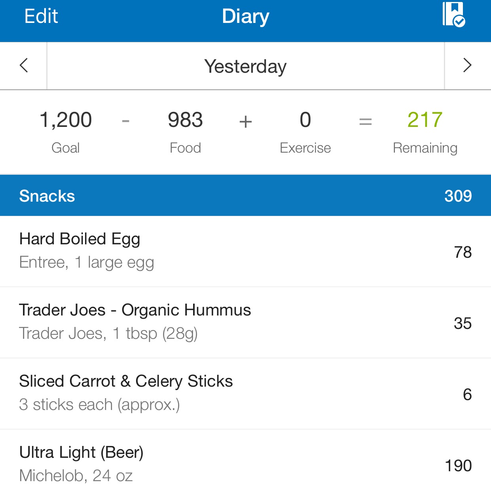The image size is (491, 493).
Task: Tap the Edit button
Action: tap(41, 17)
